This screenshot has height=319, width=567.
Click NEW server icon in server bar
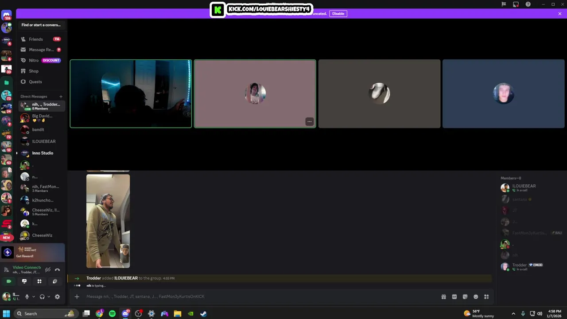6,237
